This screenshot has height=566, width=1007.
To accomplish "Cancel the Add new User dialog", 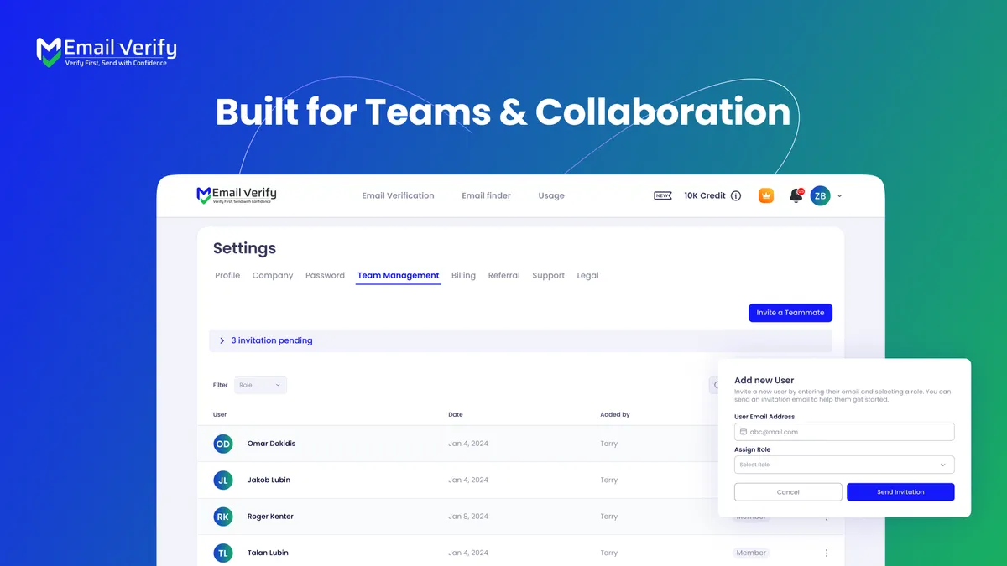I will click(x=788, y=492).
